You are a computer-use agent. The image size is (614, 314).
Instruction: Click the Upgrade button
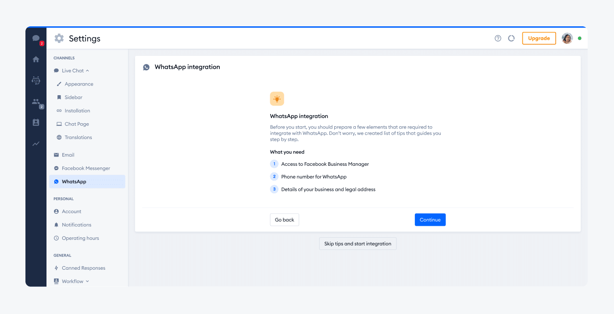[539, 39]
